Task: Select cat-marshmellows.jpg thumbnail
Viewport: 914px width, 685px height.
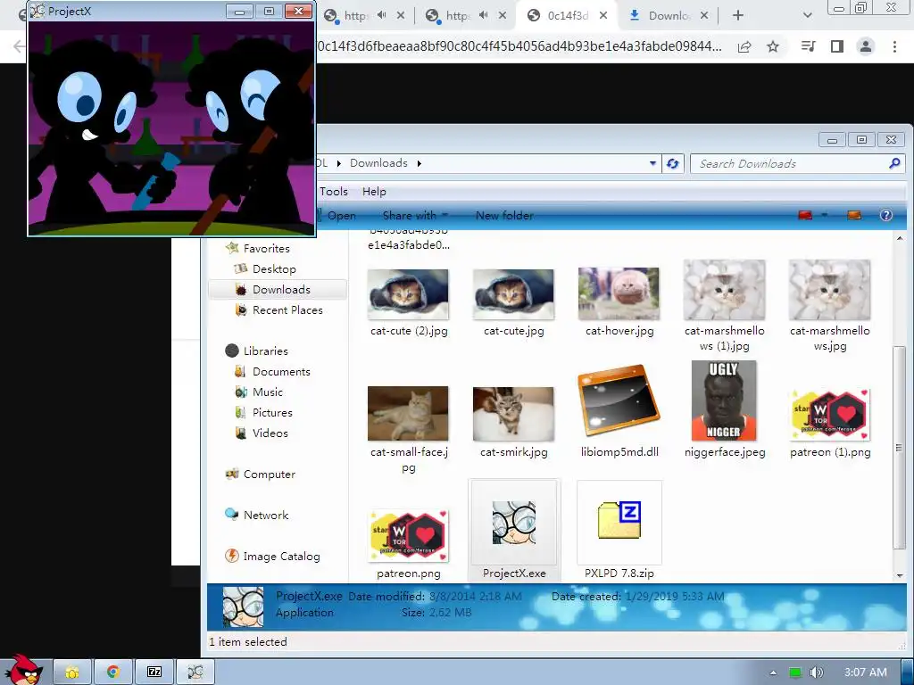Action: point(829,290)
